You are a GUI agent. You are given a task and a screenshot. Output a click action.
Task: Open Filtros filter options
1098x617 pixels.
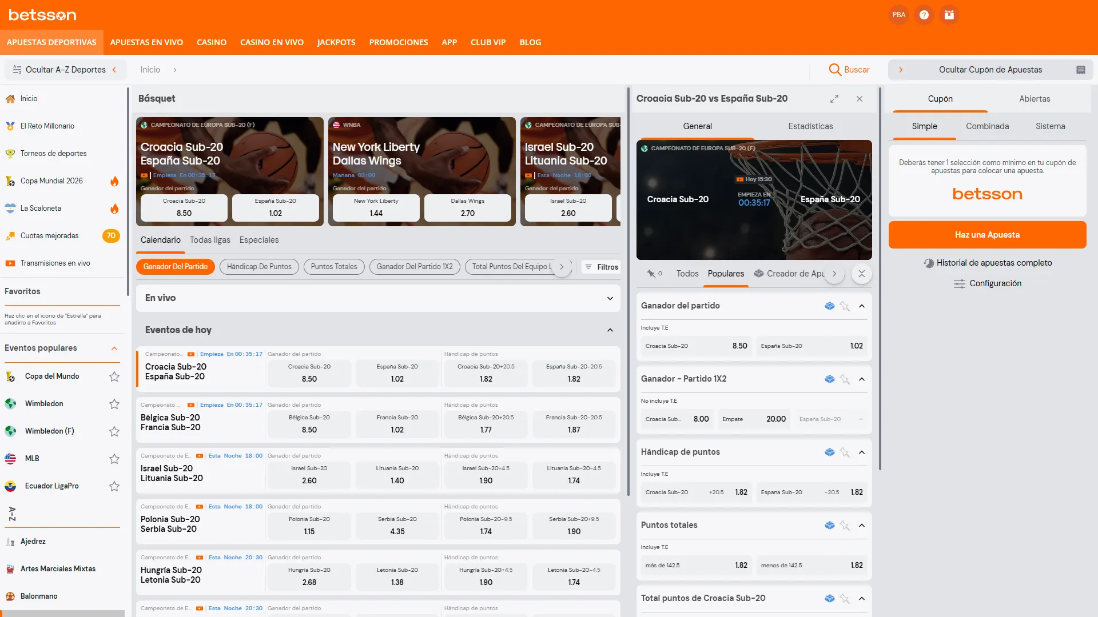click(602, 267)
